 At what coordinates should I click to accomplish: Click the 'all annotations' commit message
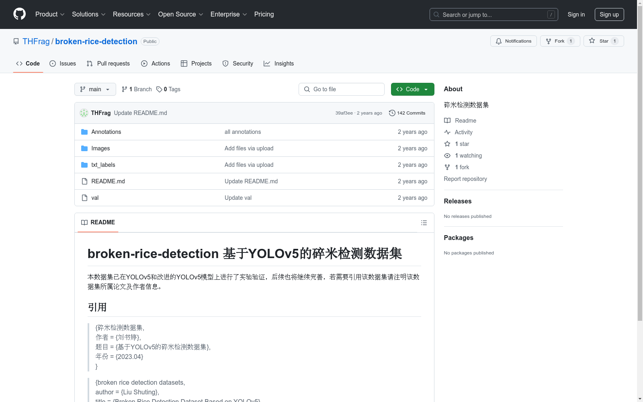pyautogui.click(x=243, y=132)
